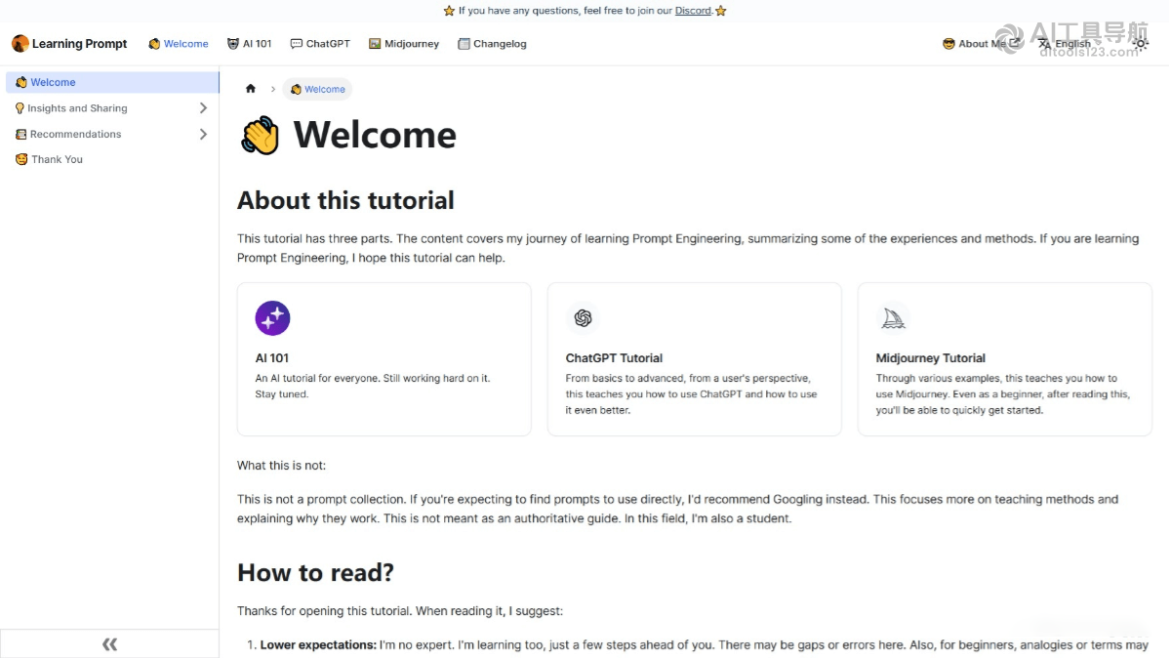The image size is (1171, 659).
Task: Click the Welcome breadcrumb pill
Action: point(317,89)
